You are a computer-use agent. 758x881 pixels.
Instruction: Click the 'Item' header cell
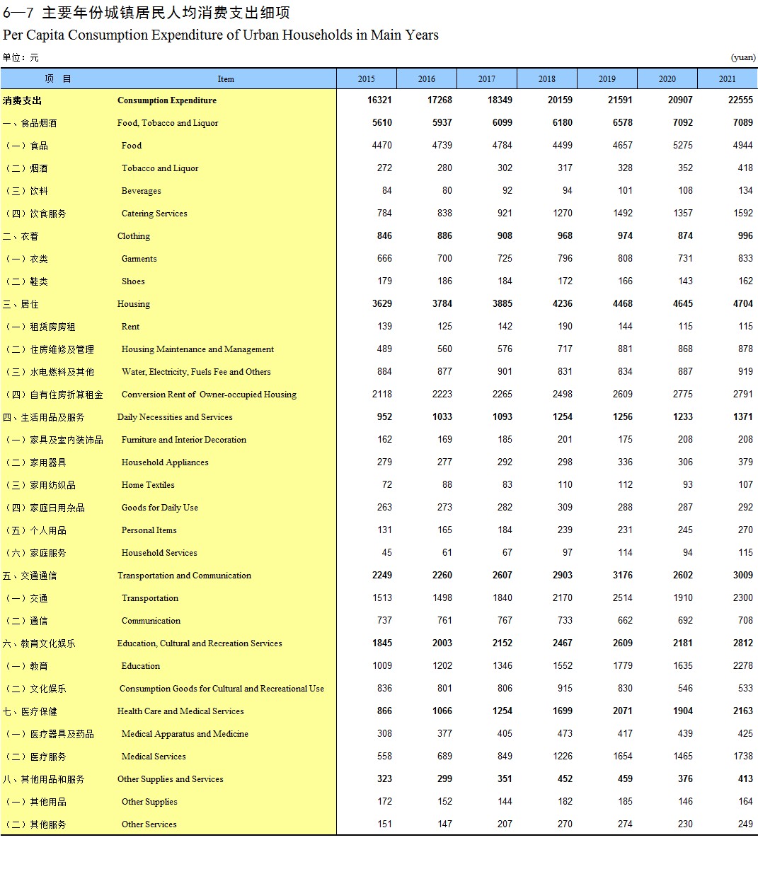point(226,79)
